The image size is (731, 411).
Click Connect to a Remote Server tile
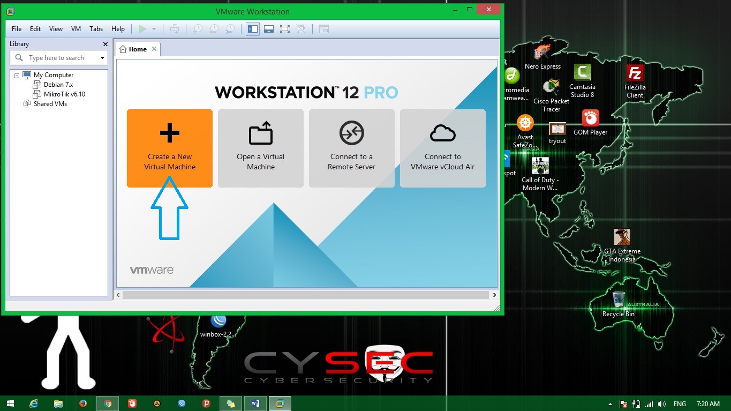pyautogui.click(x=352, y=148)
